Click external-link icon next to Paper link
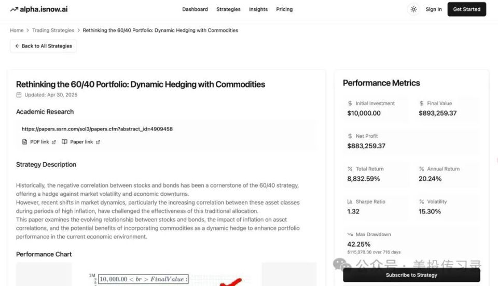498x286 pixels. 98,142
